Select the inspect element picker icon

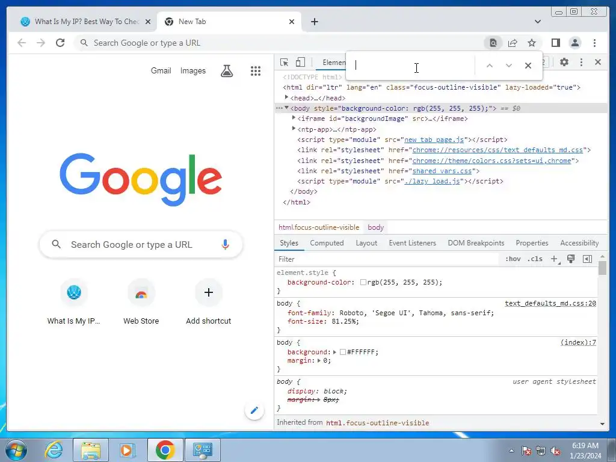point(284,62)
